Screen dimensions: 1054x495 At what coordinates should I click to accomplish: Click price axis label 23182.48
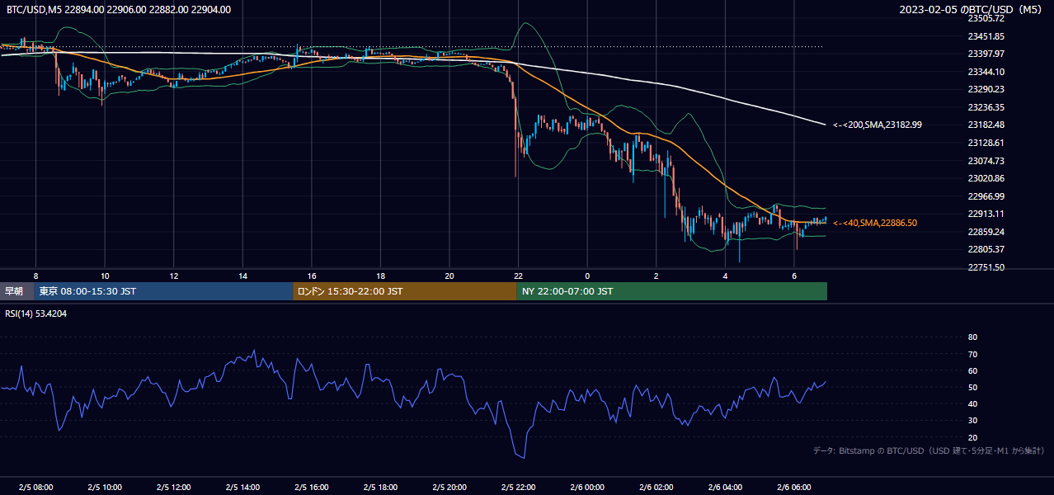click(986, 125)
